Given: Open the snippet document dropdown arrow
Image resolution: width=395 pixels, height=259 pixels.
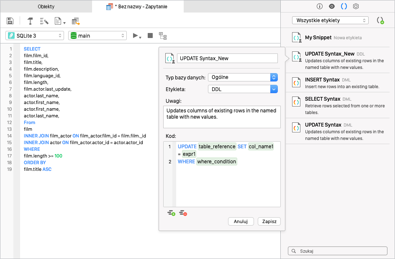Looking at the screenshot, I should (64, 23).
